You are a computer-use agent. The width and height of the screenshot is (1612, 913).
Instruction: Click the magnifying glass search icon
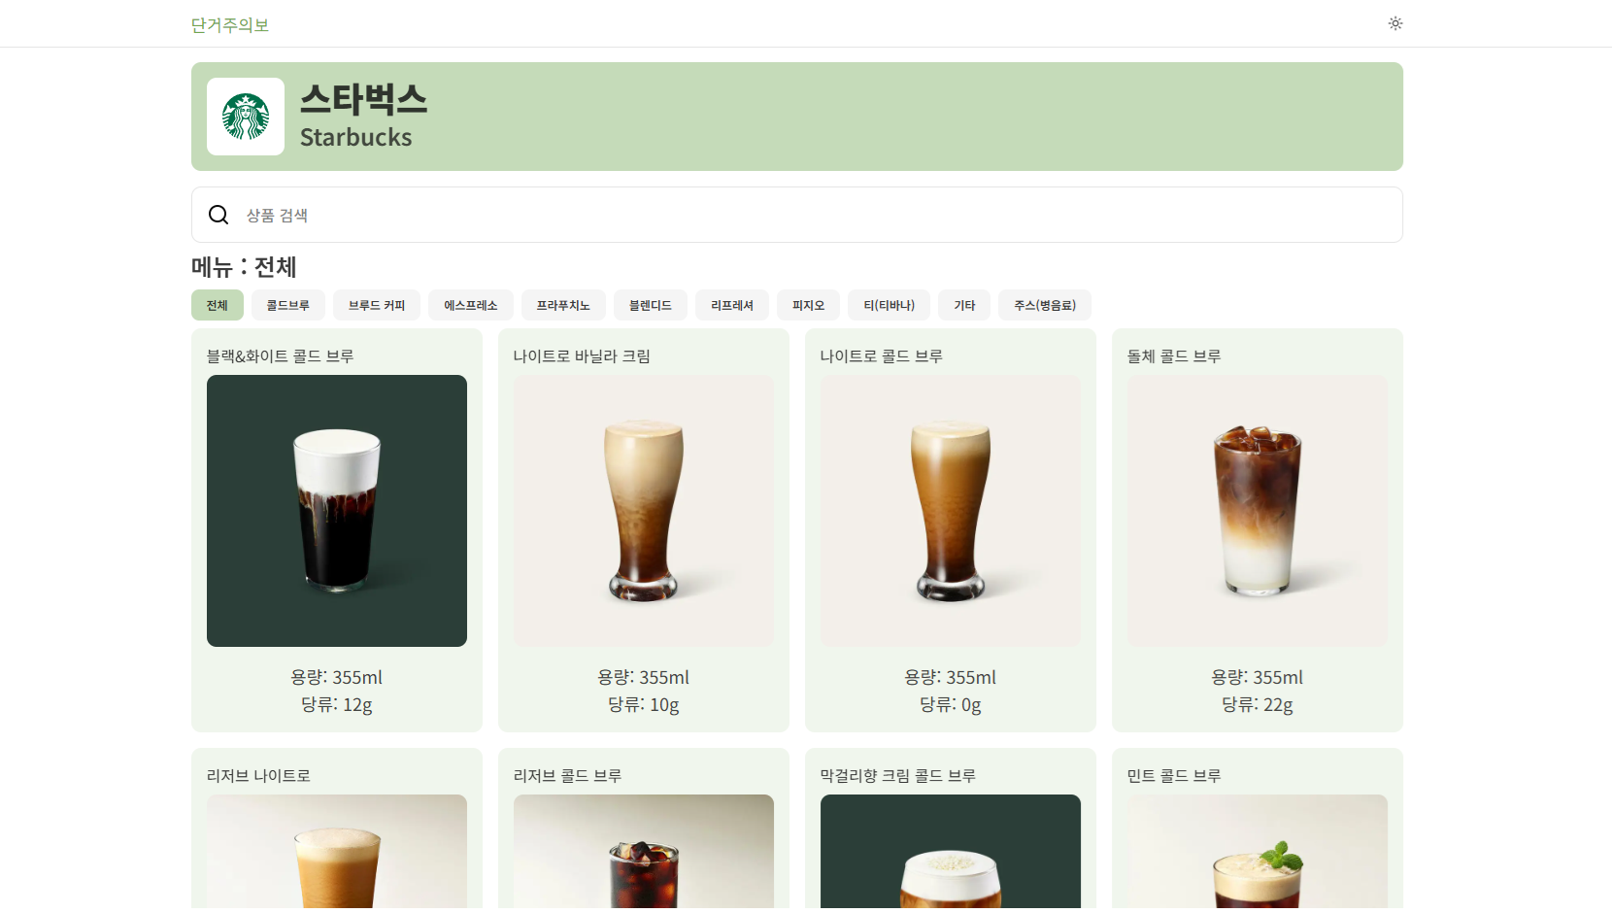coord(218,215)
